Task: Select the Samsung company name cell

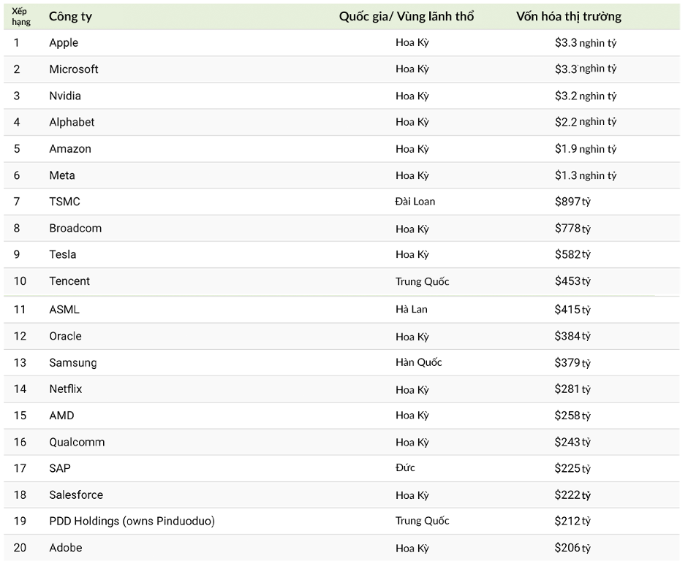Action: [x=73, y=363]
